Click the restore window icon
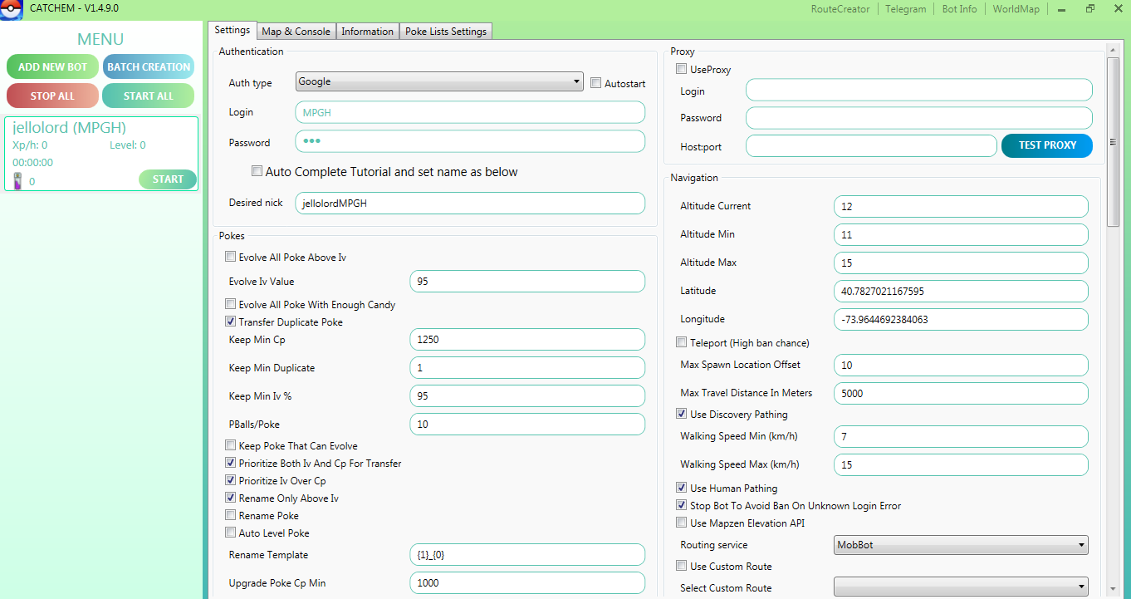 point(1089,9)
